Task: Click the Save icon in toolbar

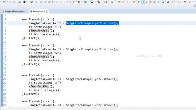Action: pos(10,2)
